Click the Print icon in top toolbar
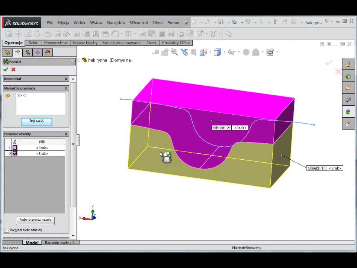 234,22
